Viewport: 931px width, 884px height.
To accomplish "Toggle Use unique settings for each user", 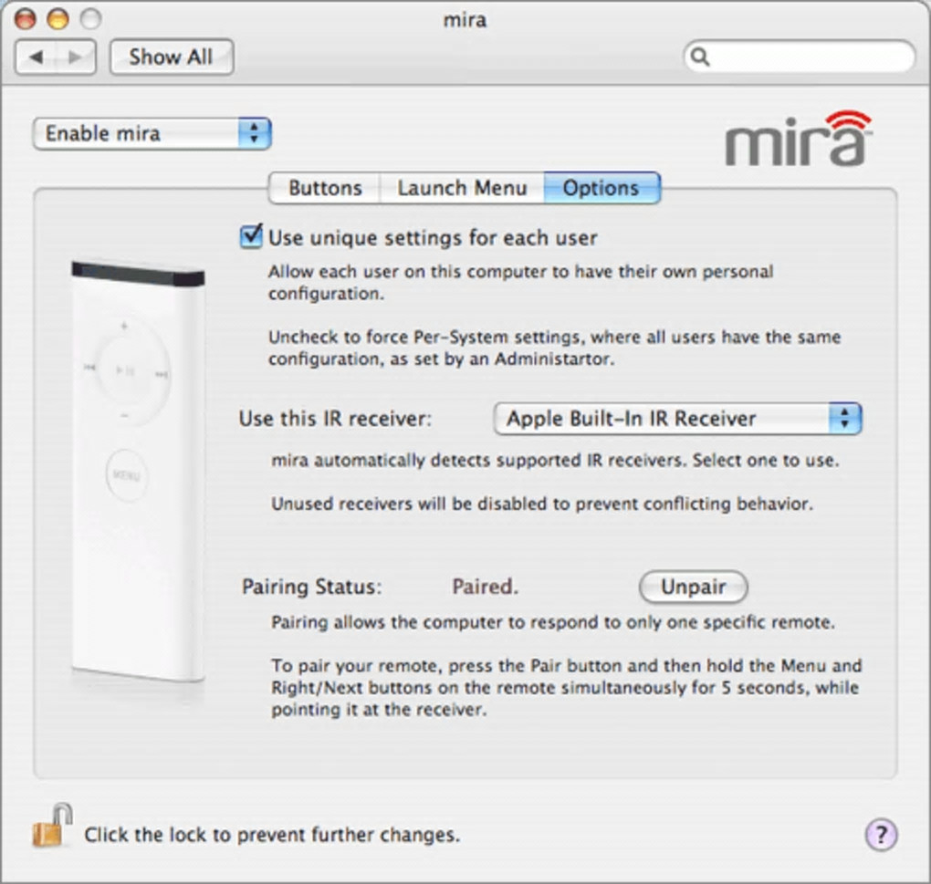I will (251, 236).
